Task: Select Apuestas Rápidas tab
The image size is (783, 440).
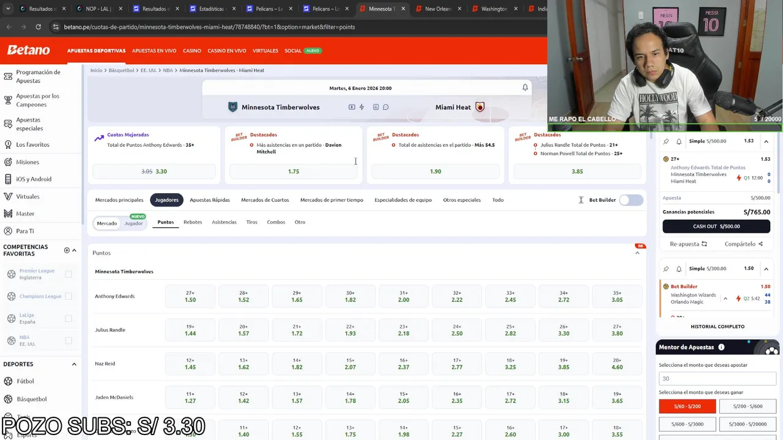Action: coord(210,200)
